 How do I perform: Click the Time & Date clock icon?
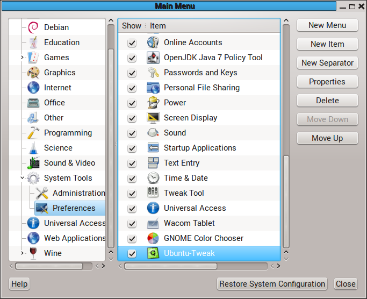pyautogui.click(x=153, y=178)
